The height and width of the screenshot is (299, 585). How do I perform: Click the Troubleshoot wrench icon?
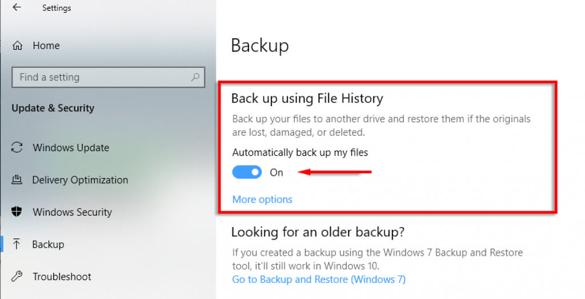point(17,277)
